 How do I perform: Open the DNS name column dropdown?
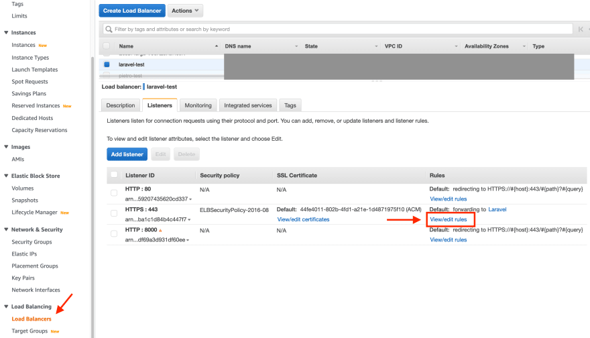pyautogui.click(x=296, y=46)
